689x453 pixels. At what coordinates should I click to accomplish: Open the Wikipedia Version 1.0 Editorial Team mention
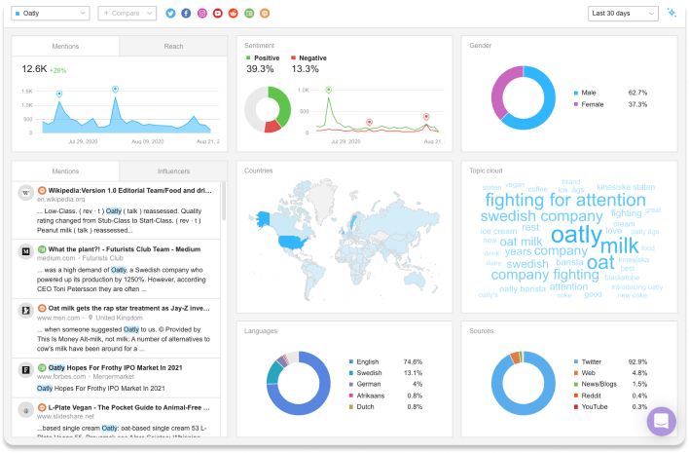[129, 190]
